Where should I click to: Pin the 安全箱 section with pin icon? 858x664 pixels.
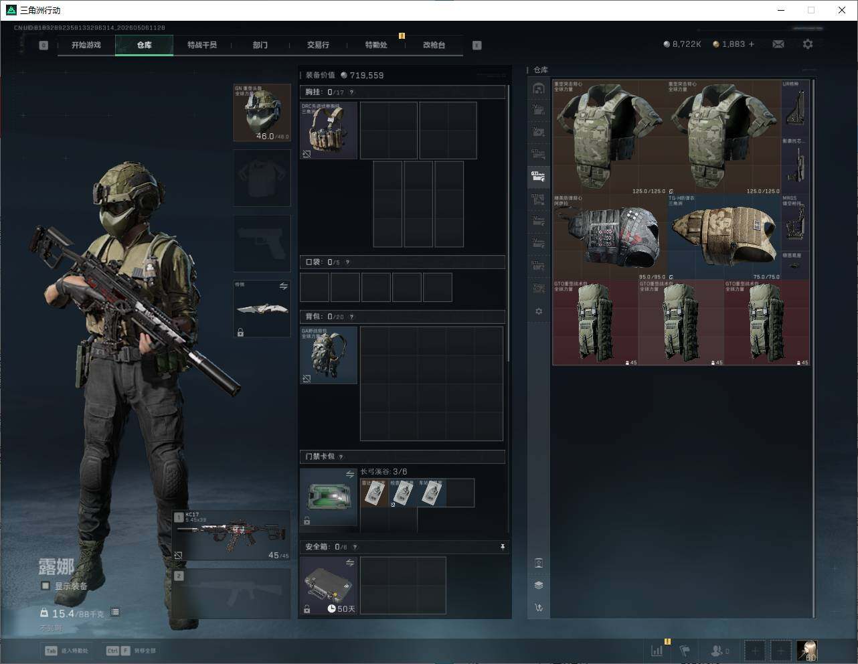pos(502,547)
